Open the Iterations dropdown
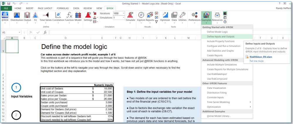 [124, 13]
